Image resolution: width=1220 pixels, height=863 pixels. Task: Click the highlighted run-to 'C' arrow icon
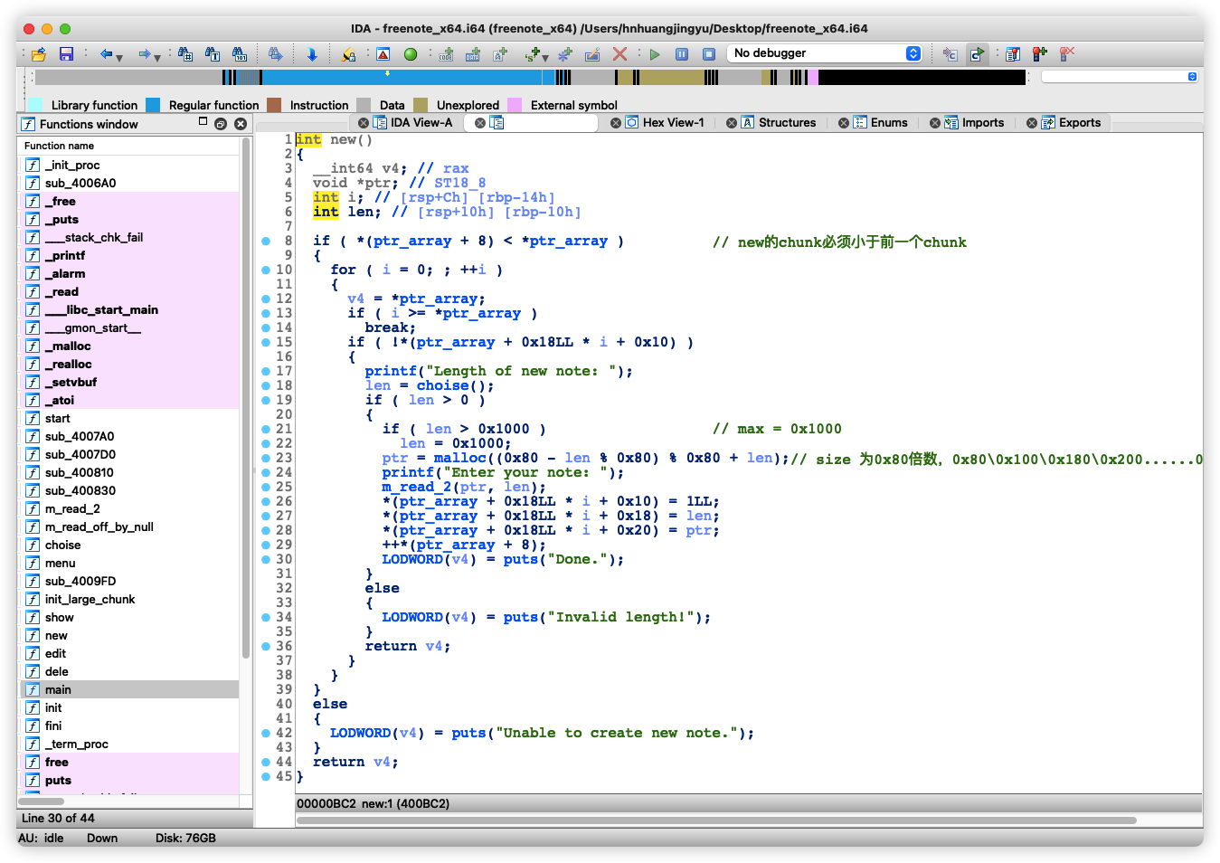(x=977, y=54)
